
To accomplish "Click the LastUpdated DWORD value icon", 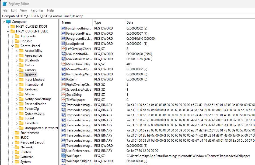I will (x=64, y=44).
